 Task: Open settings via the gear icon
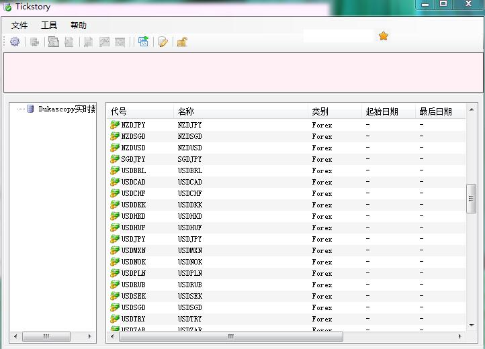(x=15, y=42)
